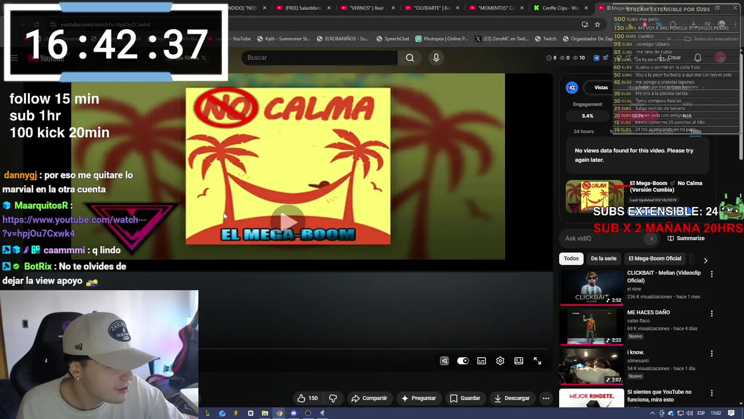Screen dimensions: 744x419
Task: Click the Summarize icon in vidIQ panel
Action: (x=671, y=239)
